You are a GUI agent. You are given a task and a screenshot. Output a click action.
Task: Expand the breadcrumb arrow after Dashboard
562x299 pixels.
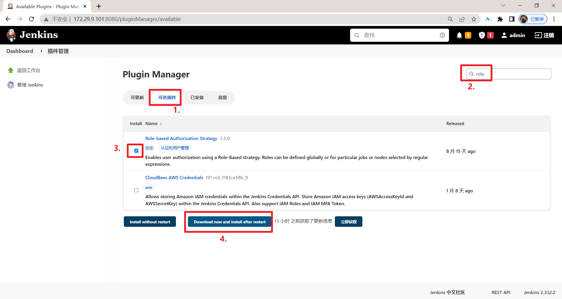pos(41,51)
